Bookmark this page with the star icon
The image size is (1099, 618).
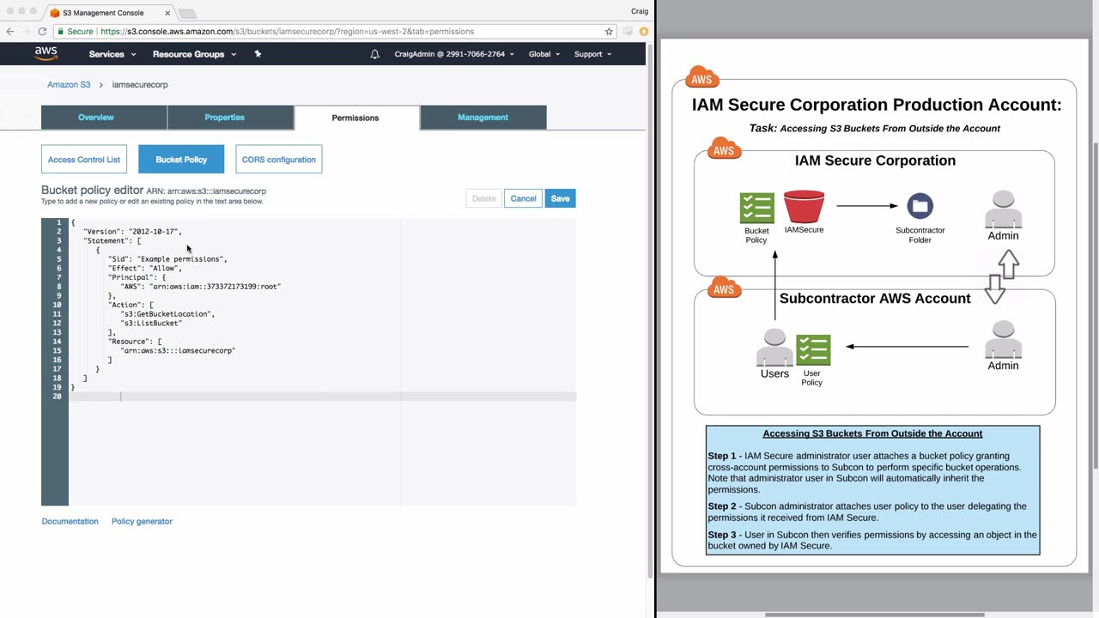[x=609, y=32]
